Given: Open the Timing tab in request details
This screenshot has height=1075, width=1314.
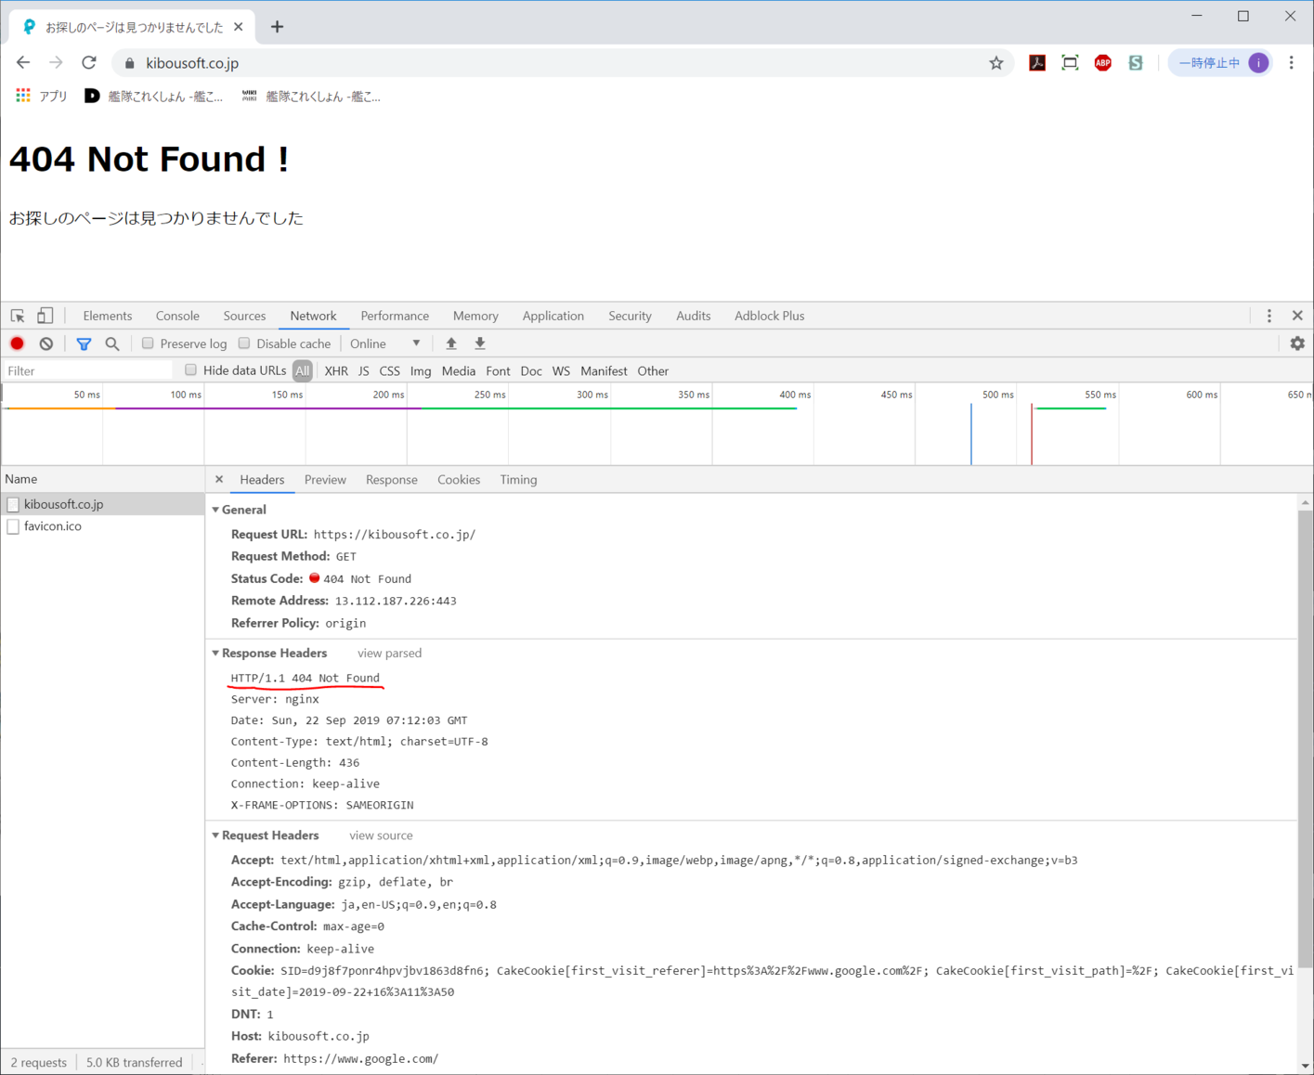Looking at the screenshot, I should point(518,480).
